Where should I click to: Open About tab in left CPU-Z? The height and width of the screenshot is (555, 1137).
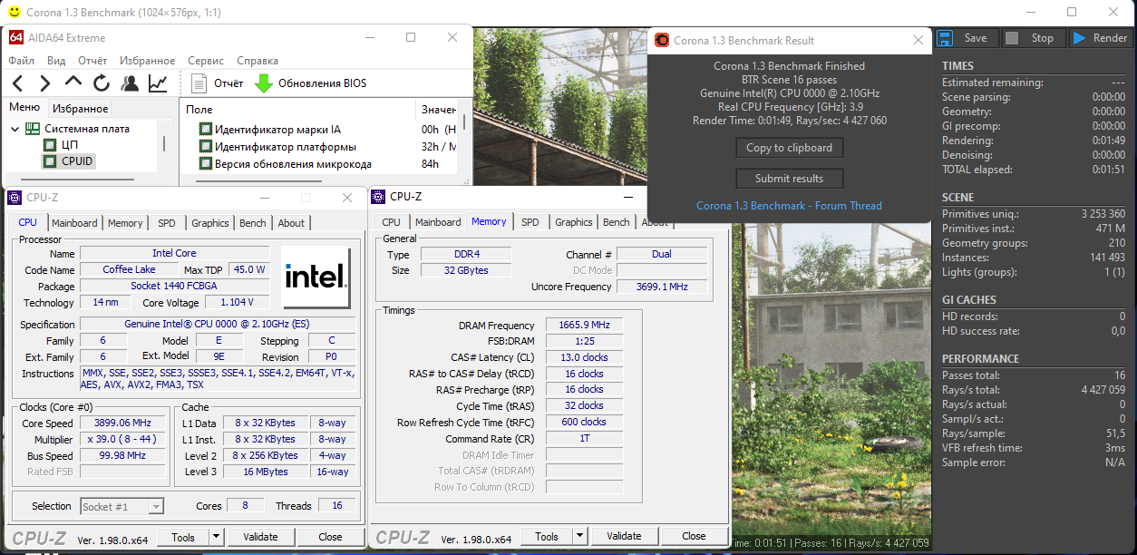[x=291, y=223]
